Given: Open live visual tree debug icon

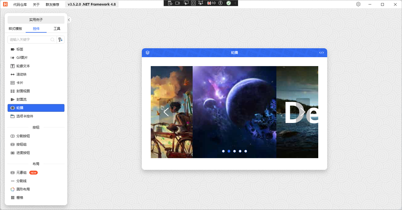Looking at the screenshot, I should pos(170,3).
